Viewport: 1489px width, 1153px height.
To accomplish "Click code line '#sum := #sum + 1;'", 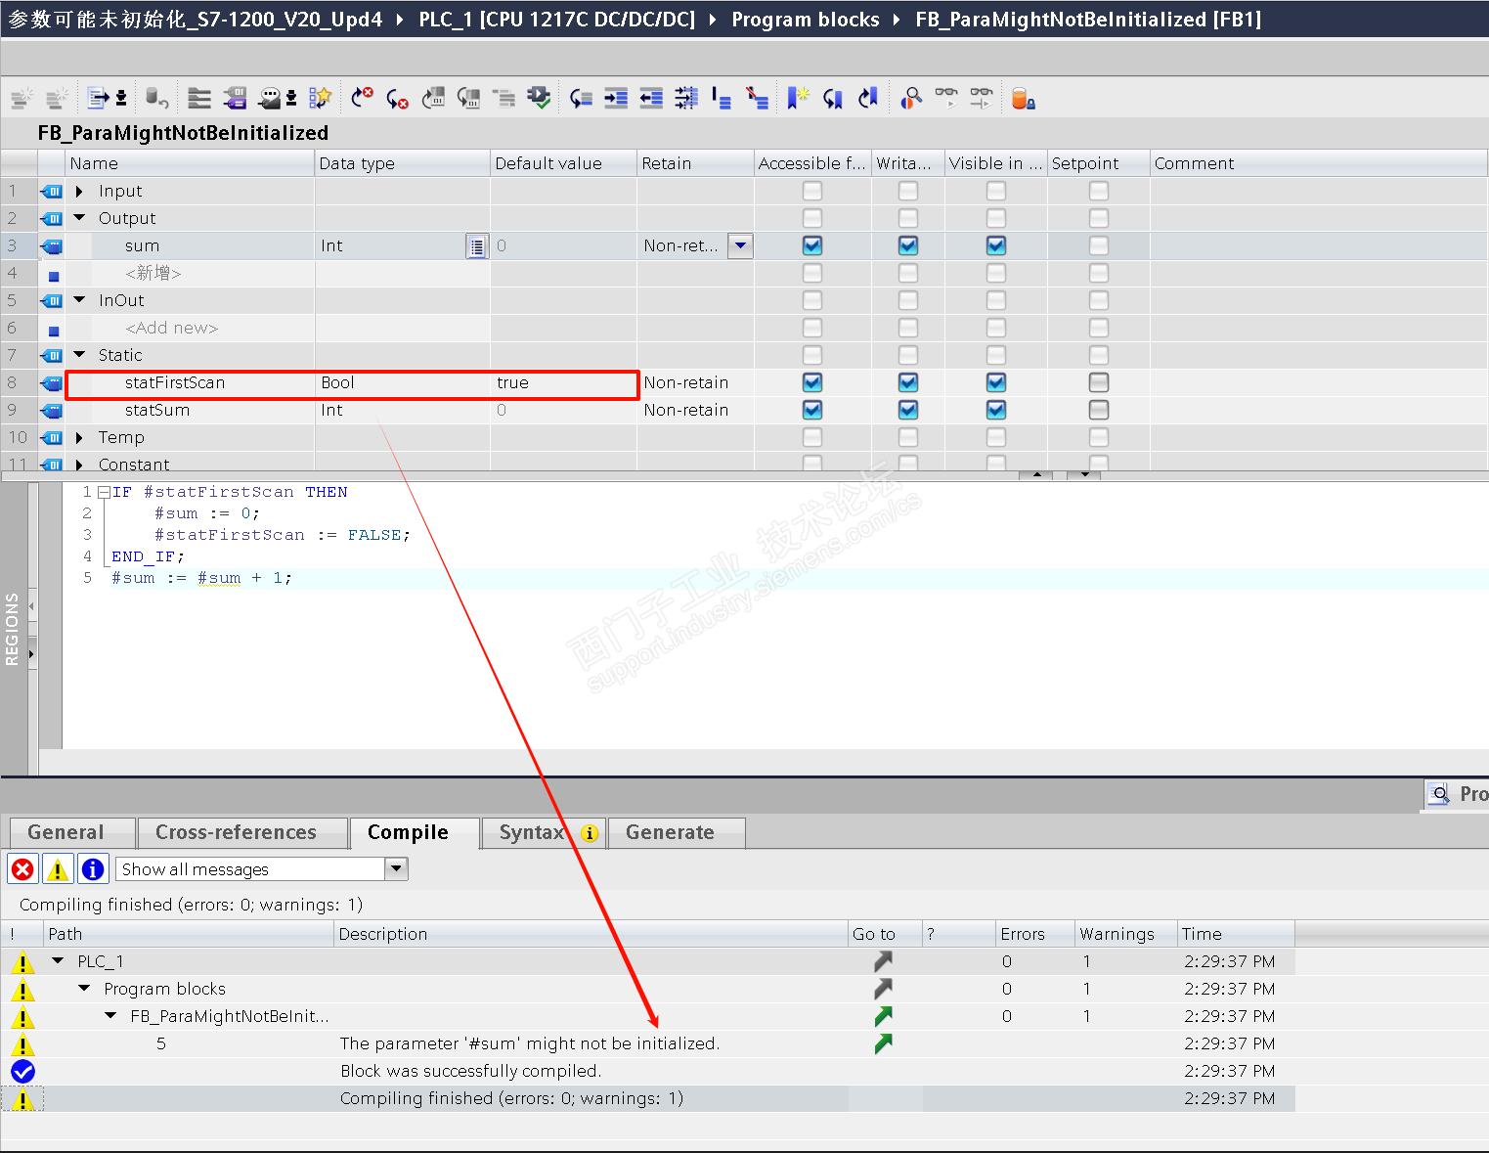I will [201, 578].
